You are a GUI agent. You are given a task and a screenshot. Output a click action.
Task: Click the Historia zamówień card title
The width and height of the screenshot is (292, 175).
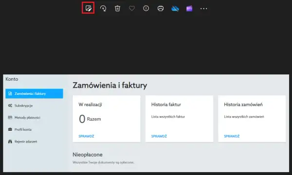(x=243, y=105)
